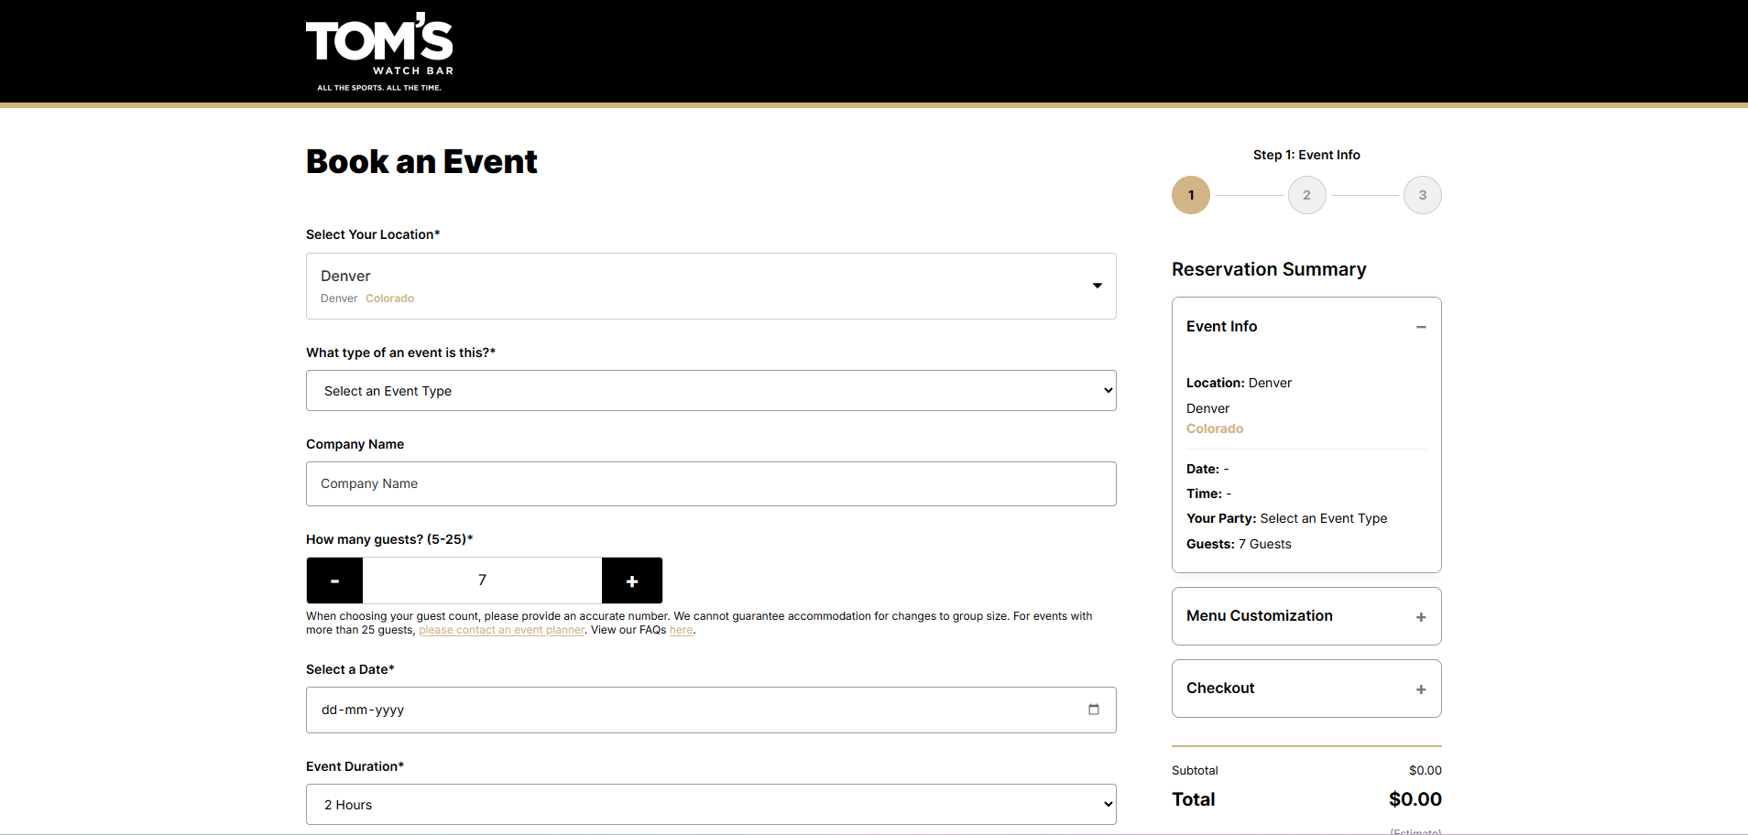Open the Event Duration dropdown
Image resolution: width=1748 pixels, height=835 pixels.
pyautogui.click(x=711, y=805)
